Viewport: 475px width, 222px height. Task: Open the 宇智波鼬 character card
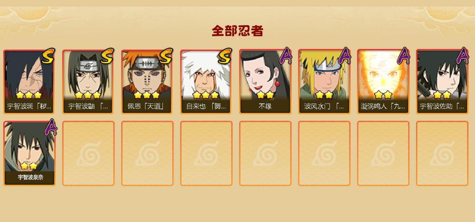[x=88, y=82]
